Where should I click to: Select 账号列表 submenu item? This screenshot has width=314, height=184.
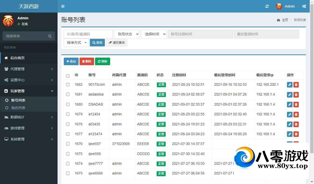(x=29, y=100)
